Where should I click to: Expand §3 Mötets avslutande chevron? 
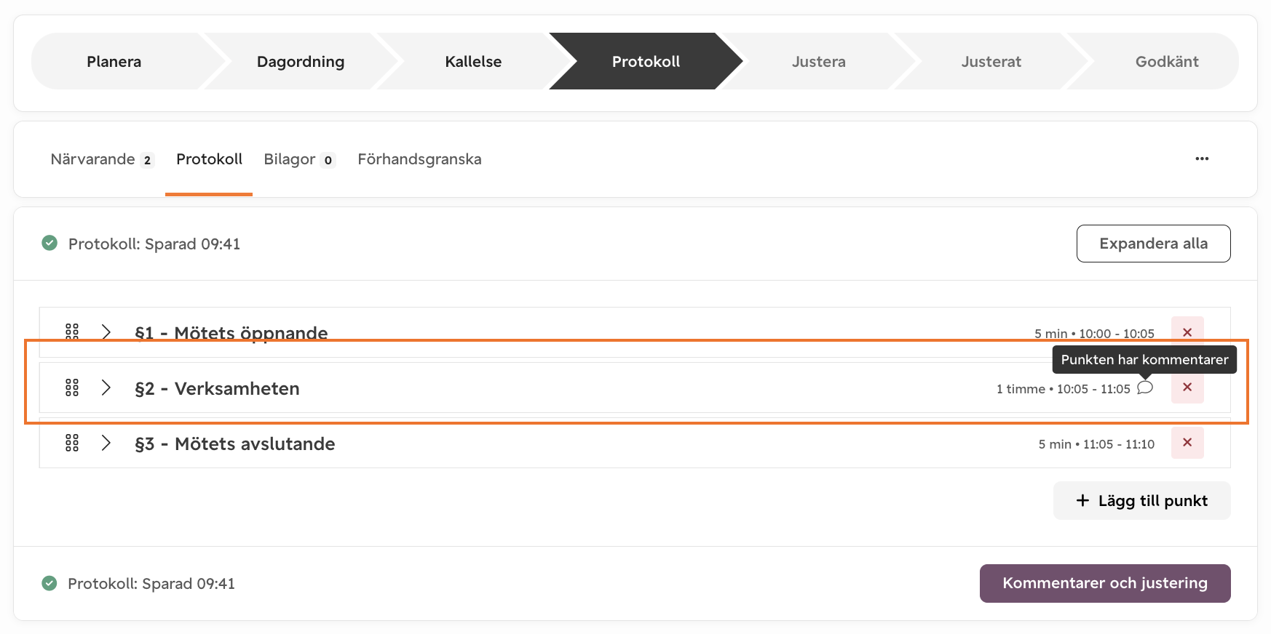point(106,443)
